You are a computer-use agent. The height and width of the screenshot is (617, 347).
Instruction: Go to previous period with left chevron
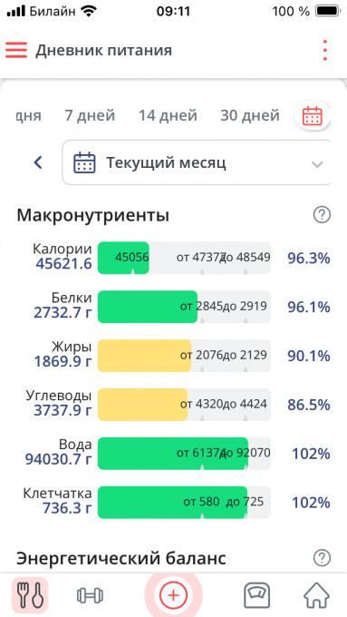38,162
